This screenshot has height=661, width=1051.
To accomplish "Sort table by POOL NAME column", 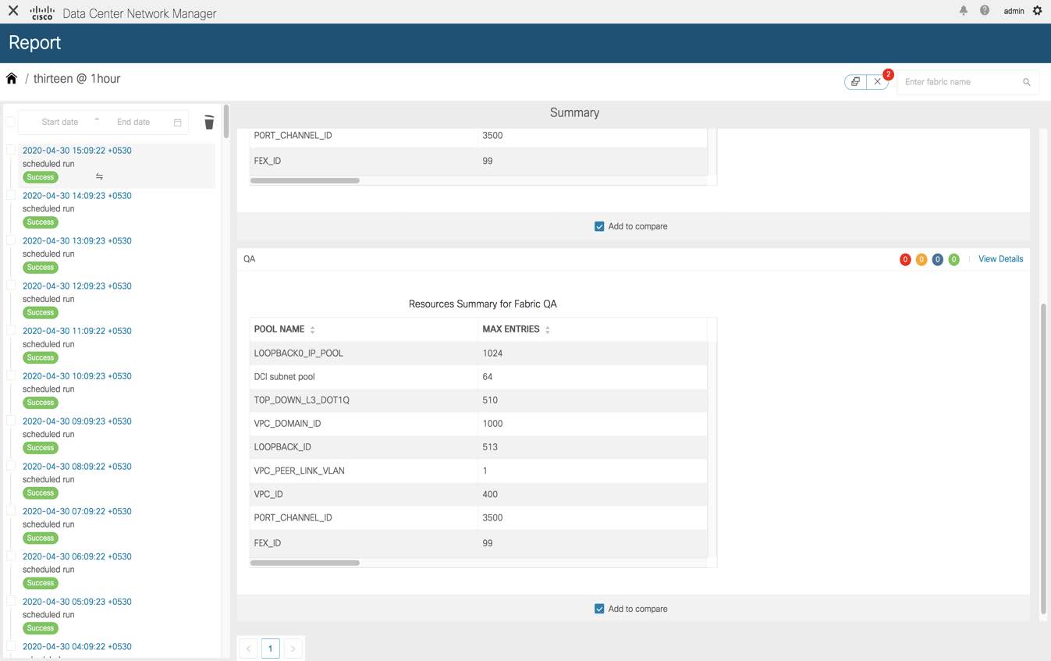I will click(x=312, y=329).
